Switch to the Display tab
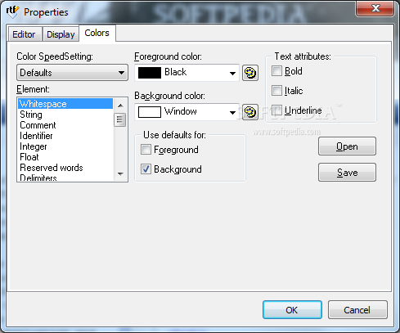 point(61,34)
